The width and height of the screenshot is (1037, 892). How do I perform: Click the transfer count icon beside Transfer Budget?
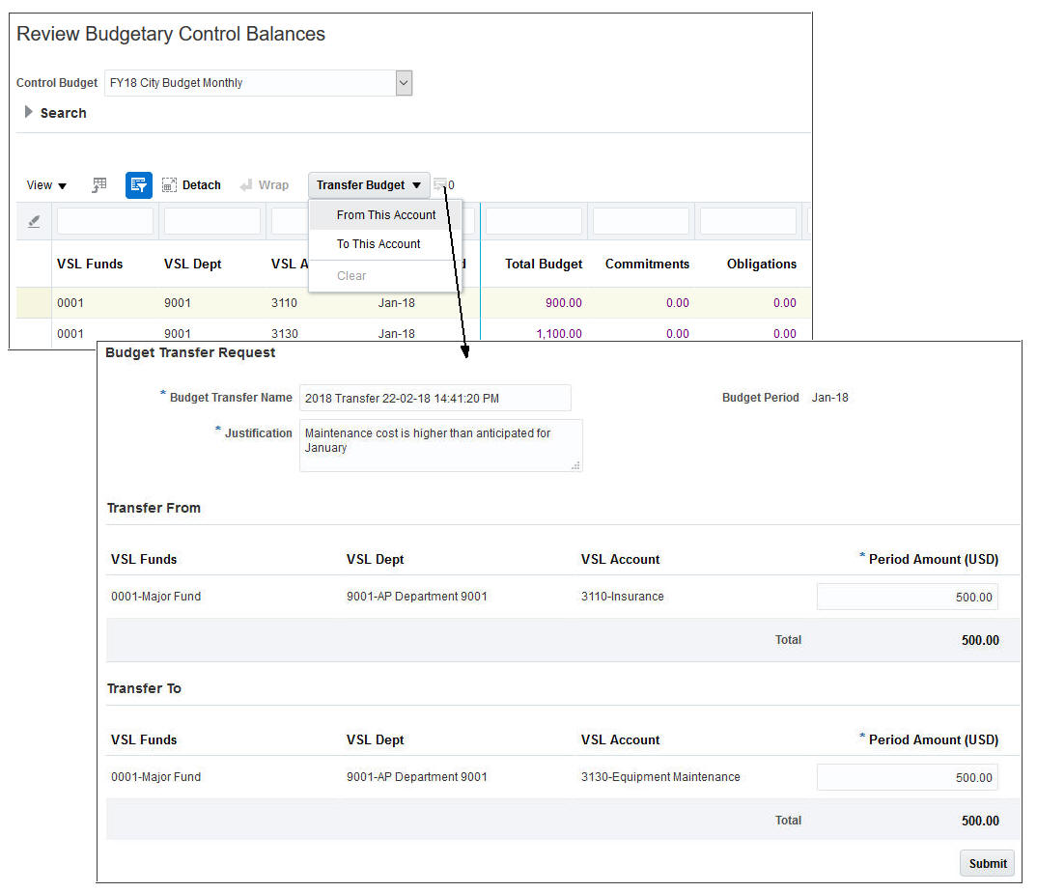tap(442, 185)
